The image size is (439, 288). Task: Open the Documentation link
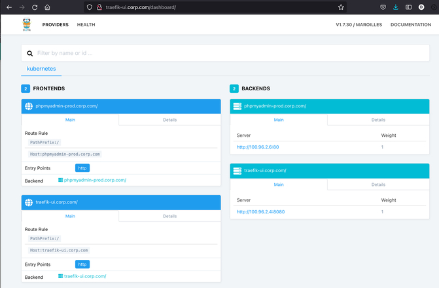point(411,25)
